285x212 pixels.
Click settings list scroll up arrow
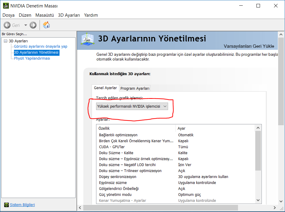(258, 128)
